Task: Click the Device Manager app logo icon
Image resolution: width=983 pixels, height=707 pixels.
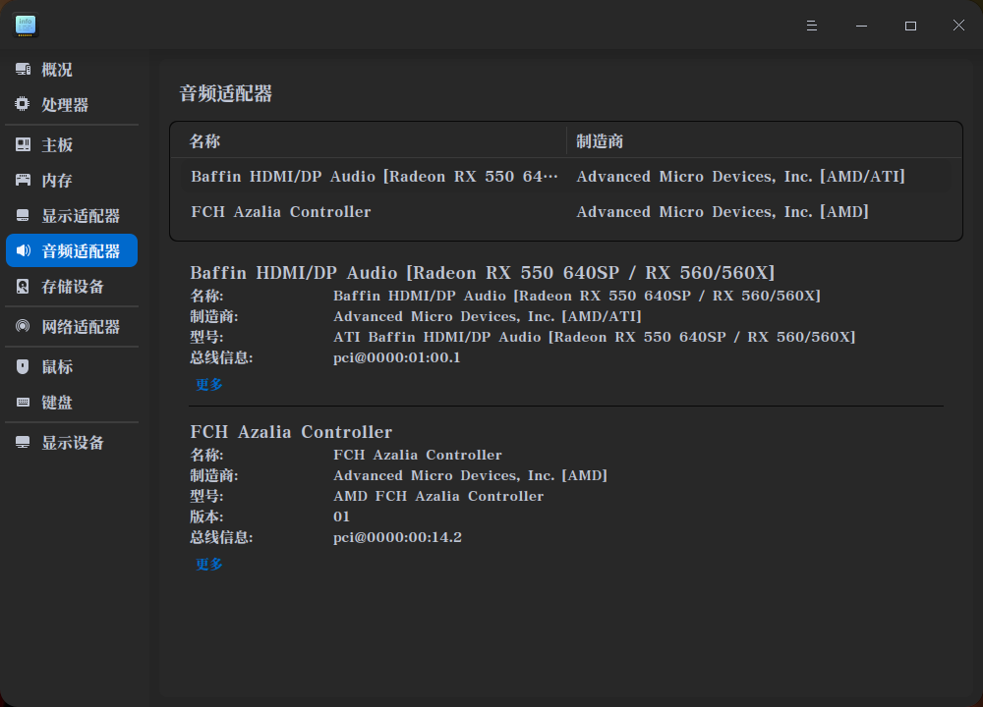Action: [26, 26]
